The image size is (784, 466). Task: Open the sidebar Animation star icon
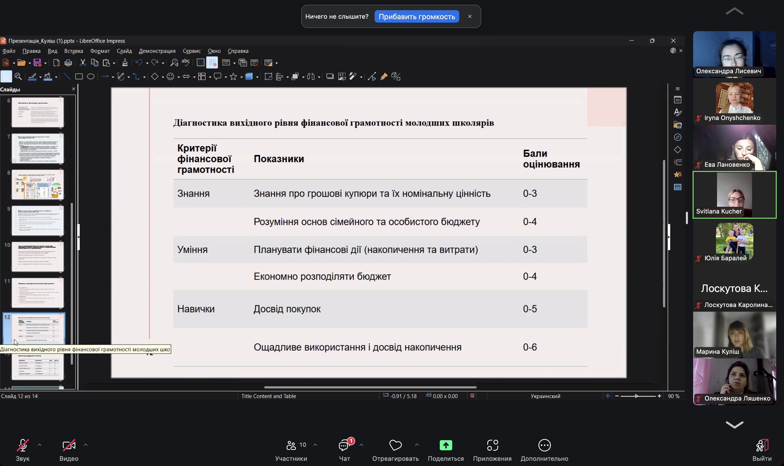(x=678, y=174)
